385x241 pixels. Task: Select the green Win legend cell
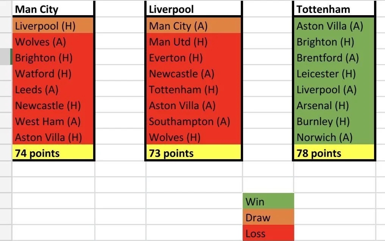tap(268, 201)
